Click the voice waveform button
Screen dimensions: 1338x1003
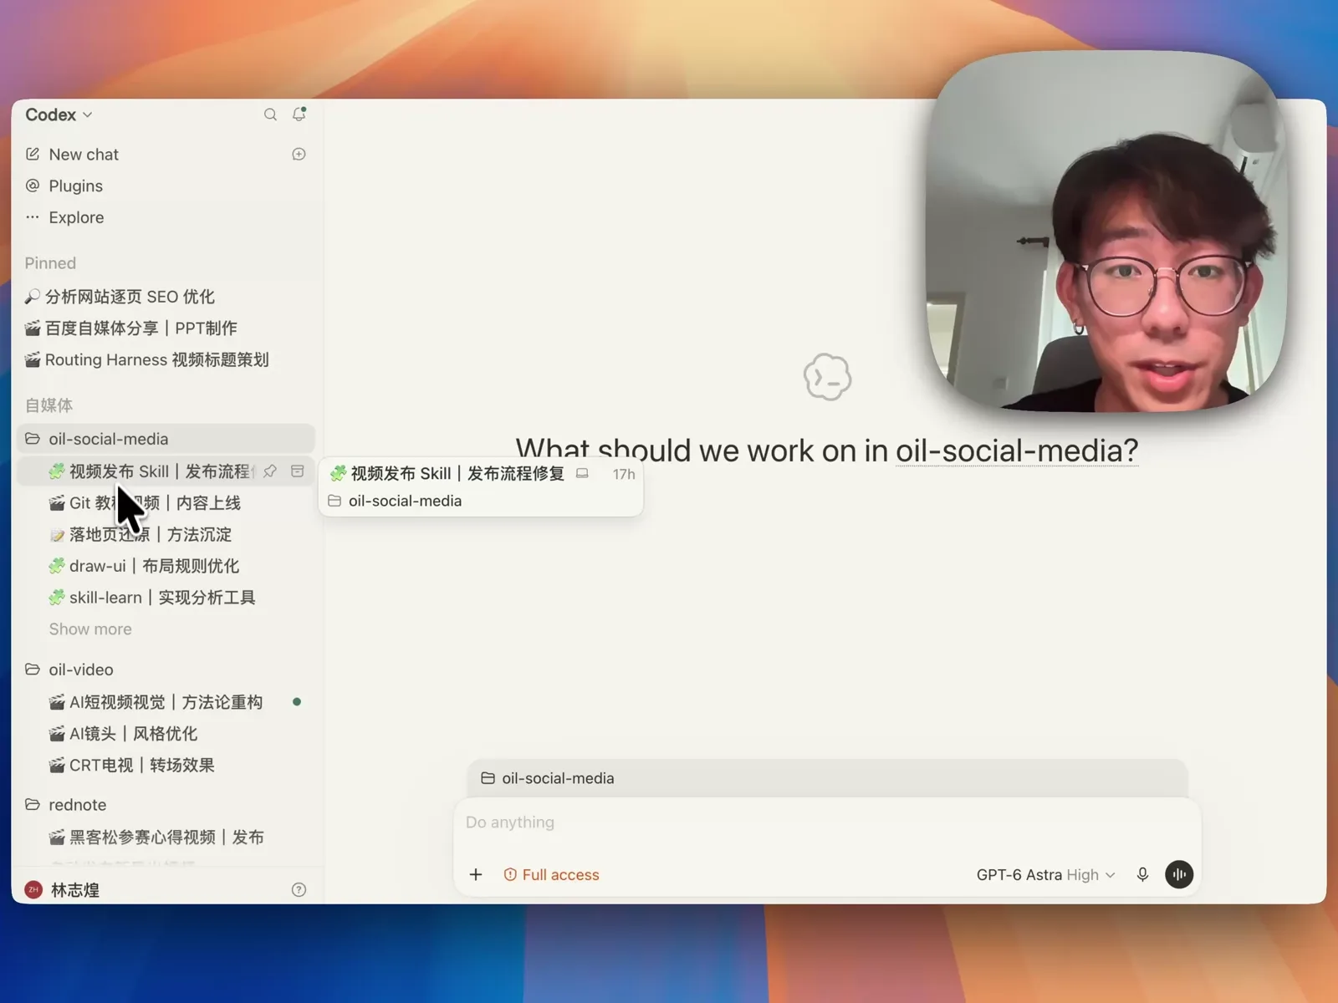tap(1179, 874)
